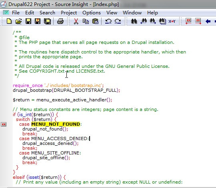Image resolution: width=216 pixels, height=188 pixels.
Task: Cut selection with scissors icon
Action: 76,21
